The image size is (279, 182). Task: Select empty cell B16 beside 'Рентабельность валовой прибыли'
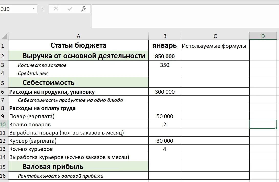point(165,176)
